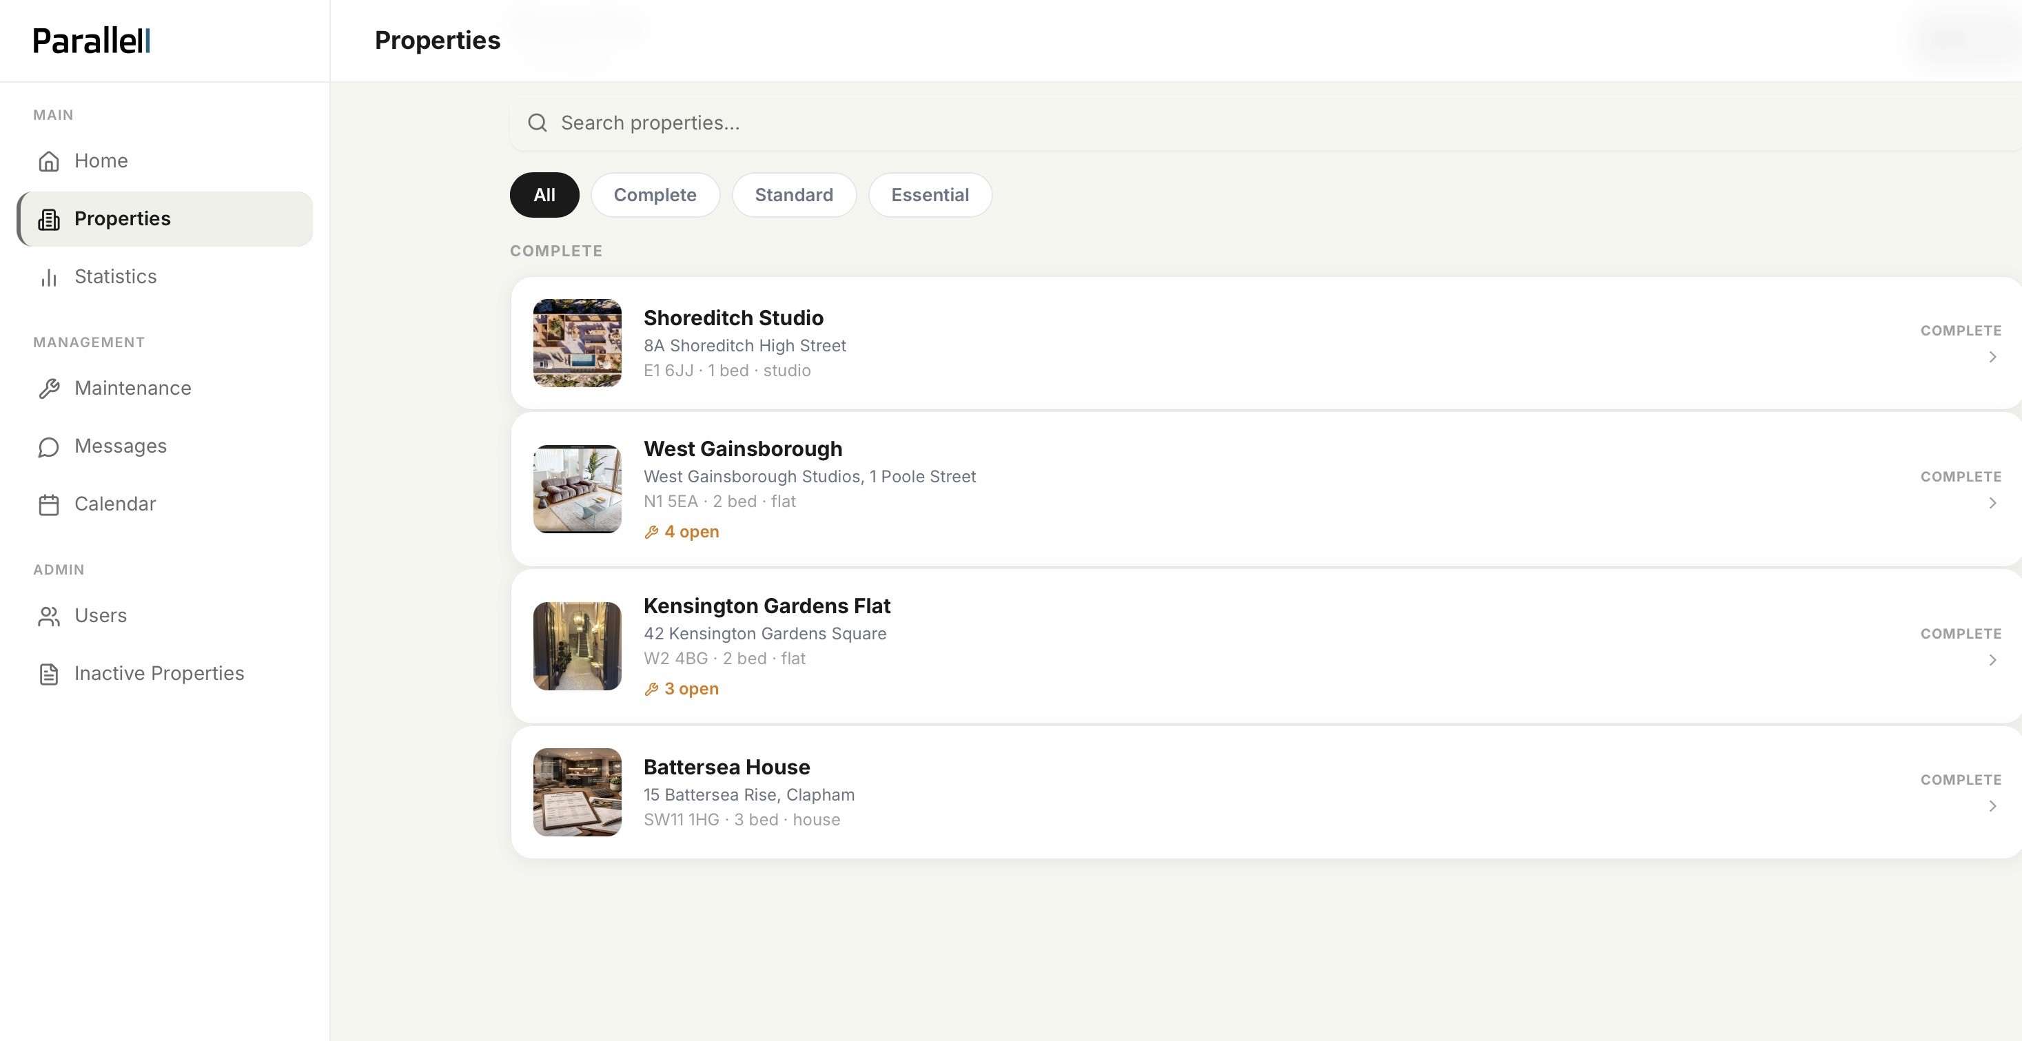Select the Home icon in the sidebar

point(49,161)
